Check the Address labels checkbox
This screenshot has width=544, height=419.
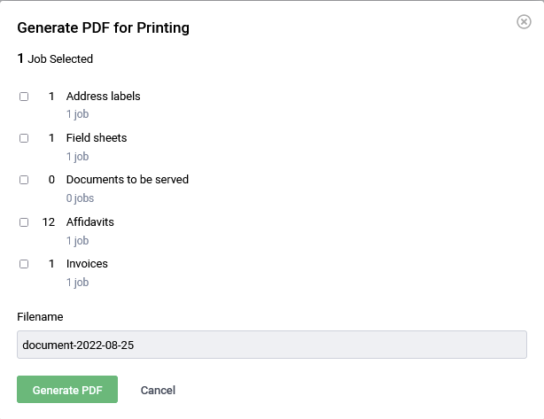tap(24, 97)
